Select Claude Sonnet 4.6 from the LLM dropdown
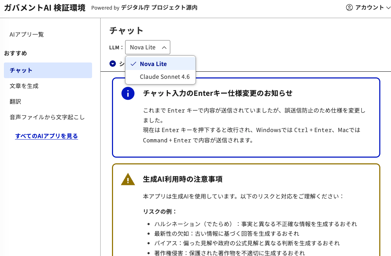The width and height of the screenshot is (391, 256). coord(165,77)
